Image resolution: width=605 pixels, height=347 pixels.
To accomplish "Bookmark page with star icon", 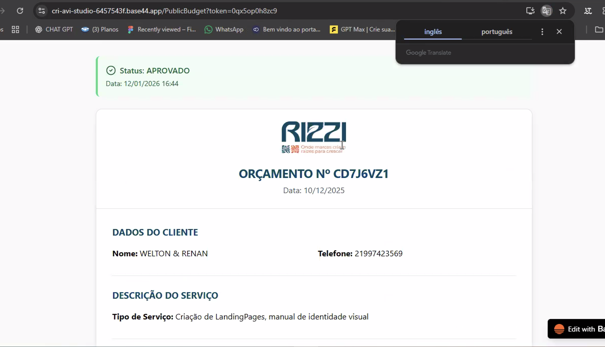I will pos(563,11).
